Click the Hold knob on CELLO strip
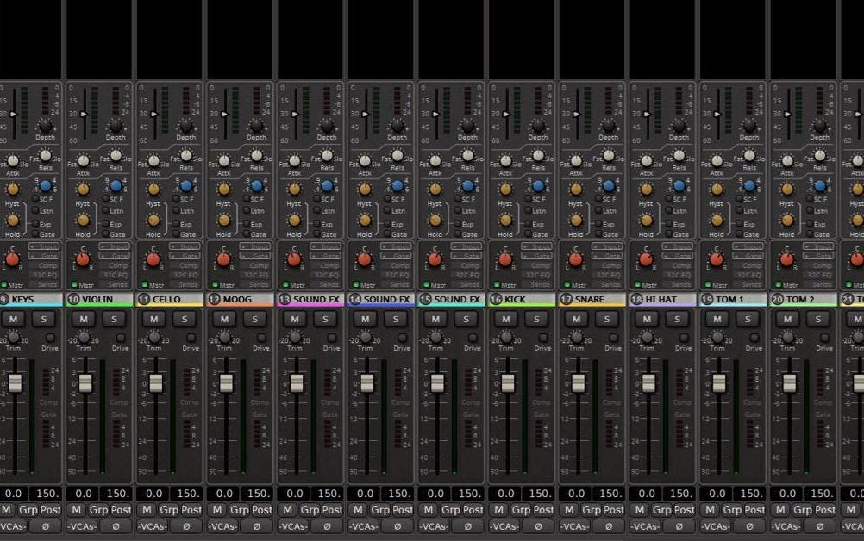Screen dimensions: 864x541 [x=153, y=221]
